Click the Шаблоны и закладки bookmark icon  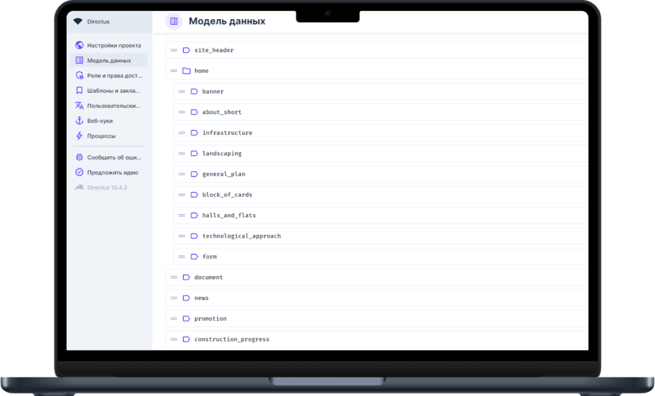[79, 90]
